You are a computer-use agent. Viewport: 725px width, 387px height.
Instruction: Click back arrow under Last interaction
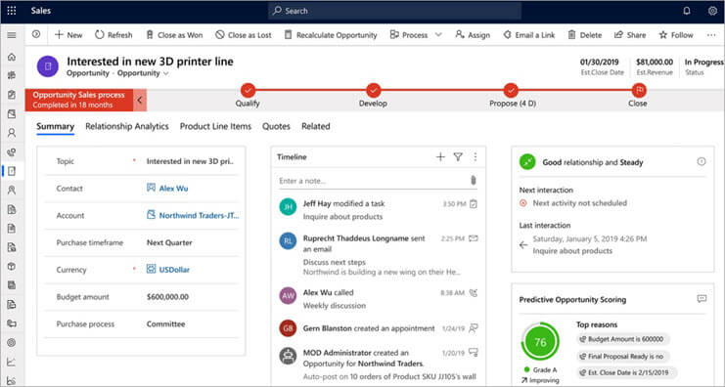tap(522, 244)
